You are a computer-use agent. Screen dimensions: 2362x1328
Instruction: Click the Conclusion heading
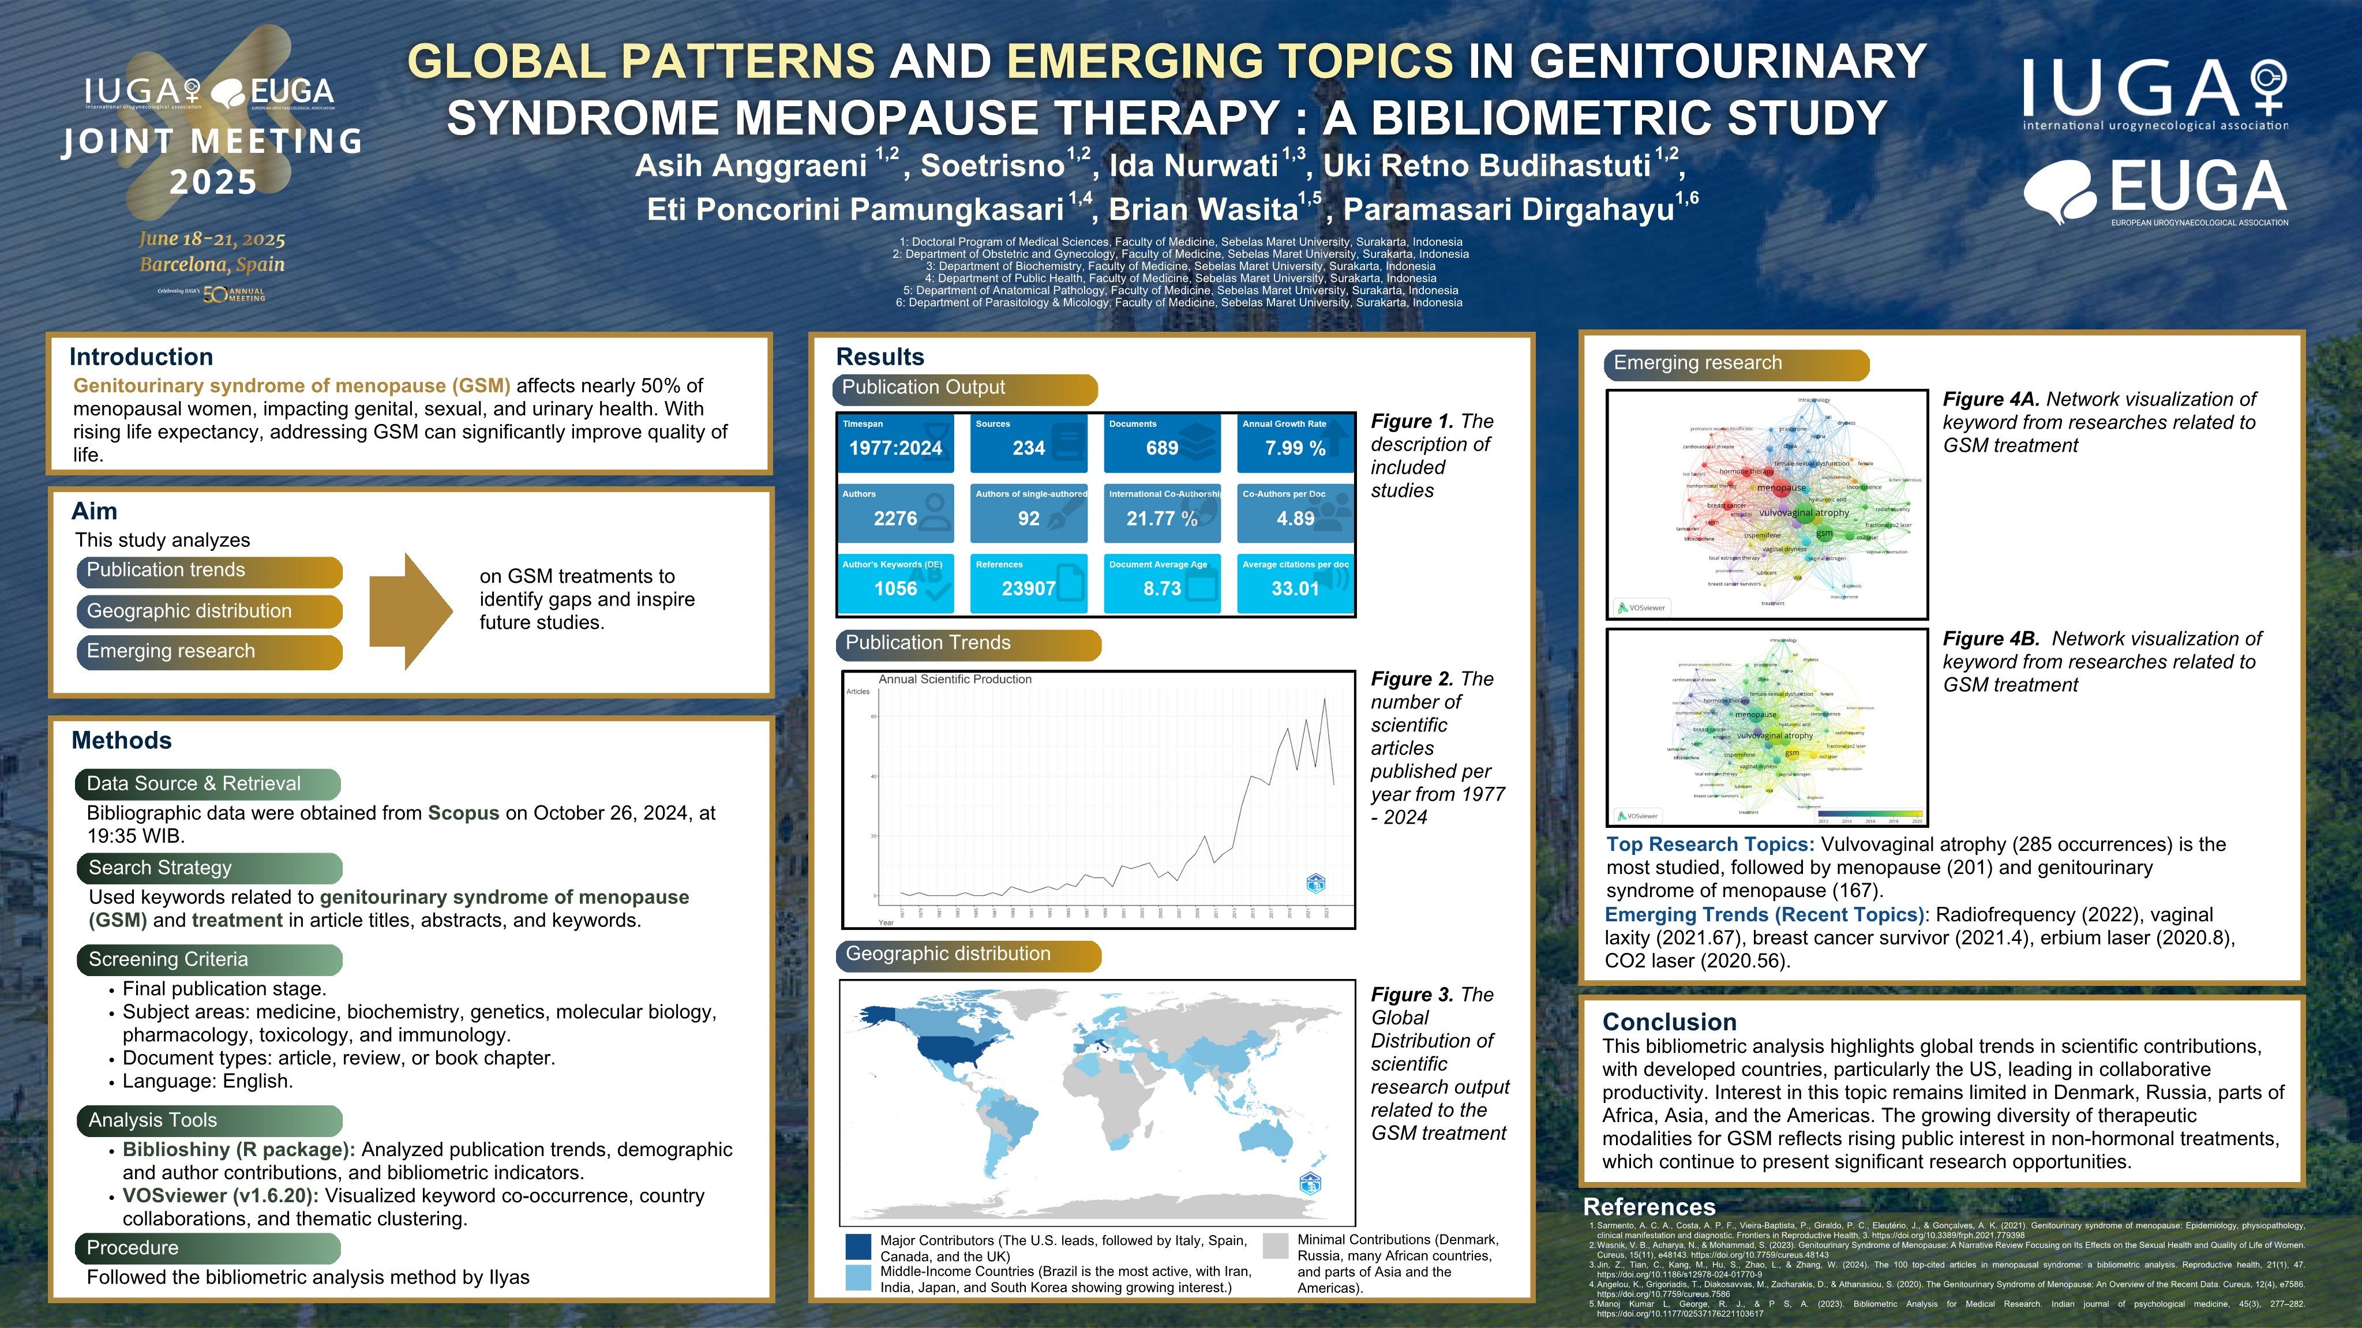[1670, 1022]
